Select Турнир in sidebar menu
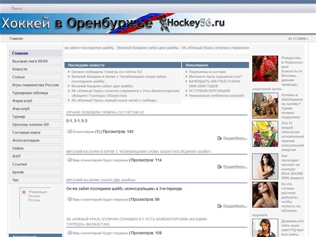The width and height of the screenshot is (316, 237). (35, 116)
